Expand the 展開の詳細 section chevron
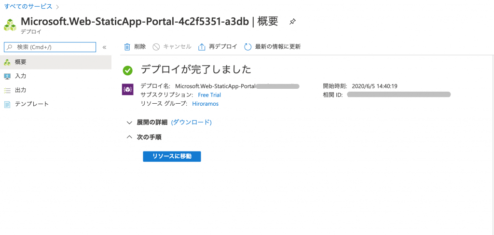Screen dimensions: 494x235 [x=129, y=123]
